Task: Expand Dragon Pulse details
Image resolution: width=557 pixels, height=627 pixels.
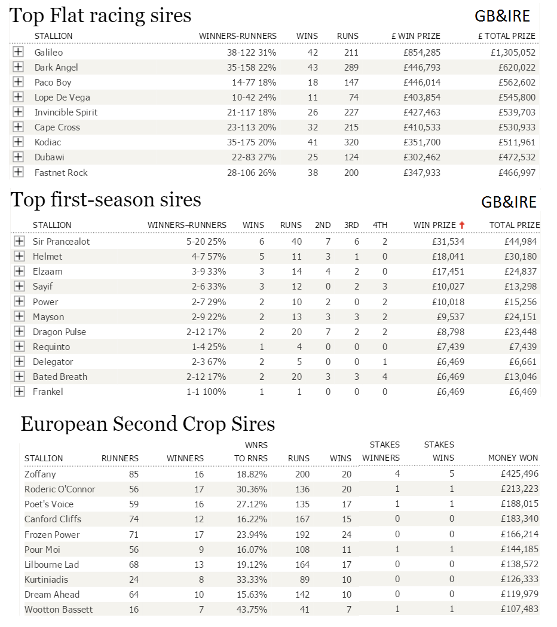Action: [19, 331]
